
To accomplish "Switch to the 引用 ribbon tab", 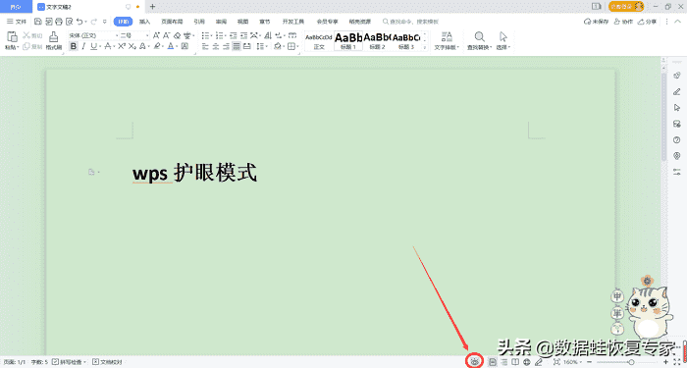I will point(199,22).
